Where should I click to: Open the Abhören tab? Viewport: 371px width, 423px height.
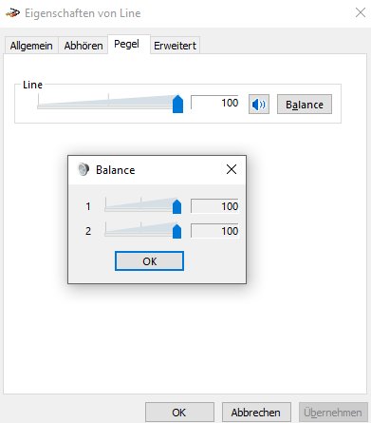click(83, 46)
